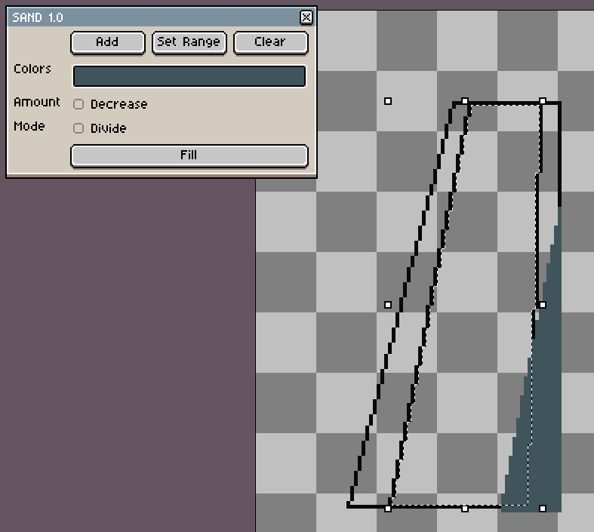Screen dimensions: 594x532
Task: Click the Set Range button
Action: pyautogui.click(x=189, y=42)
